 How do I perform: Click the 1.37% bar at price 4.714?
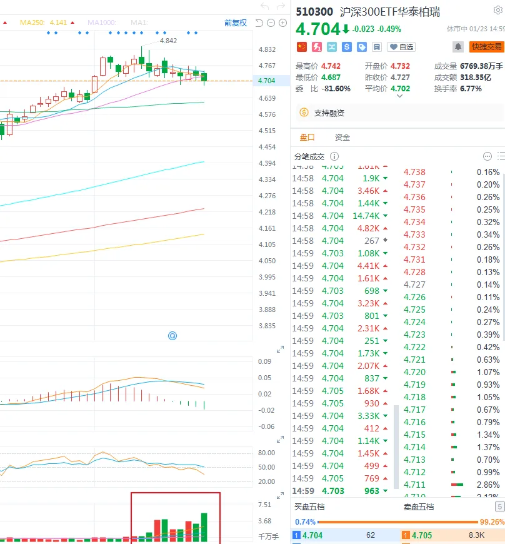coord(454,447)
